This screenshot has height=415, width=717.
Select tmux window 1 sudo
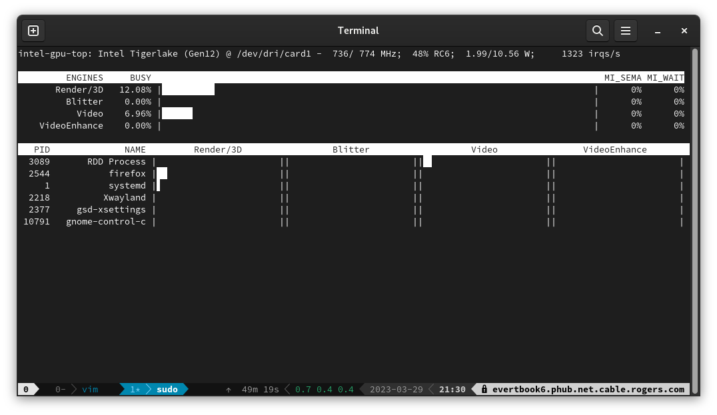click(x=154, y=390)
